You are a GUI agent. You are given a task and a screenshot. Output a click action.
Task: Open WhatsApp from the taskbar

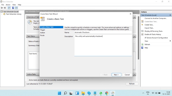(101, 93)
